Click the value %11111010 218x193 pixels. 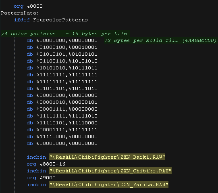click(83, 116)
